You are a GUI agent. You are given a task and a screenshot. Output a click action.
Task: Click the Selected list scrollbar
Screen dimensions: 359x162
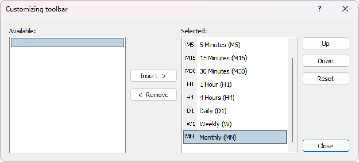[x=292, y=100]
